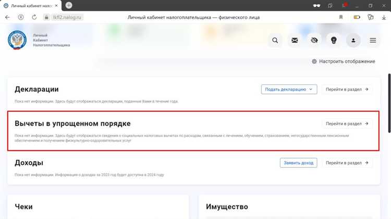The image size is (391, 219).
Task: Click the browser back arrow
Action: [7, 17]
